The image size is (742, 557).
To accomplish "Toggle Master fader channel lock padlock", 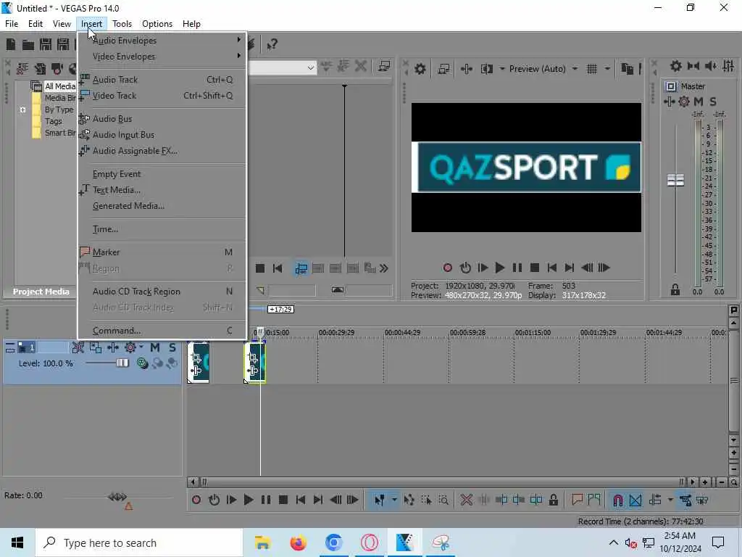I will (x=675, y=289).
